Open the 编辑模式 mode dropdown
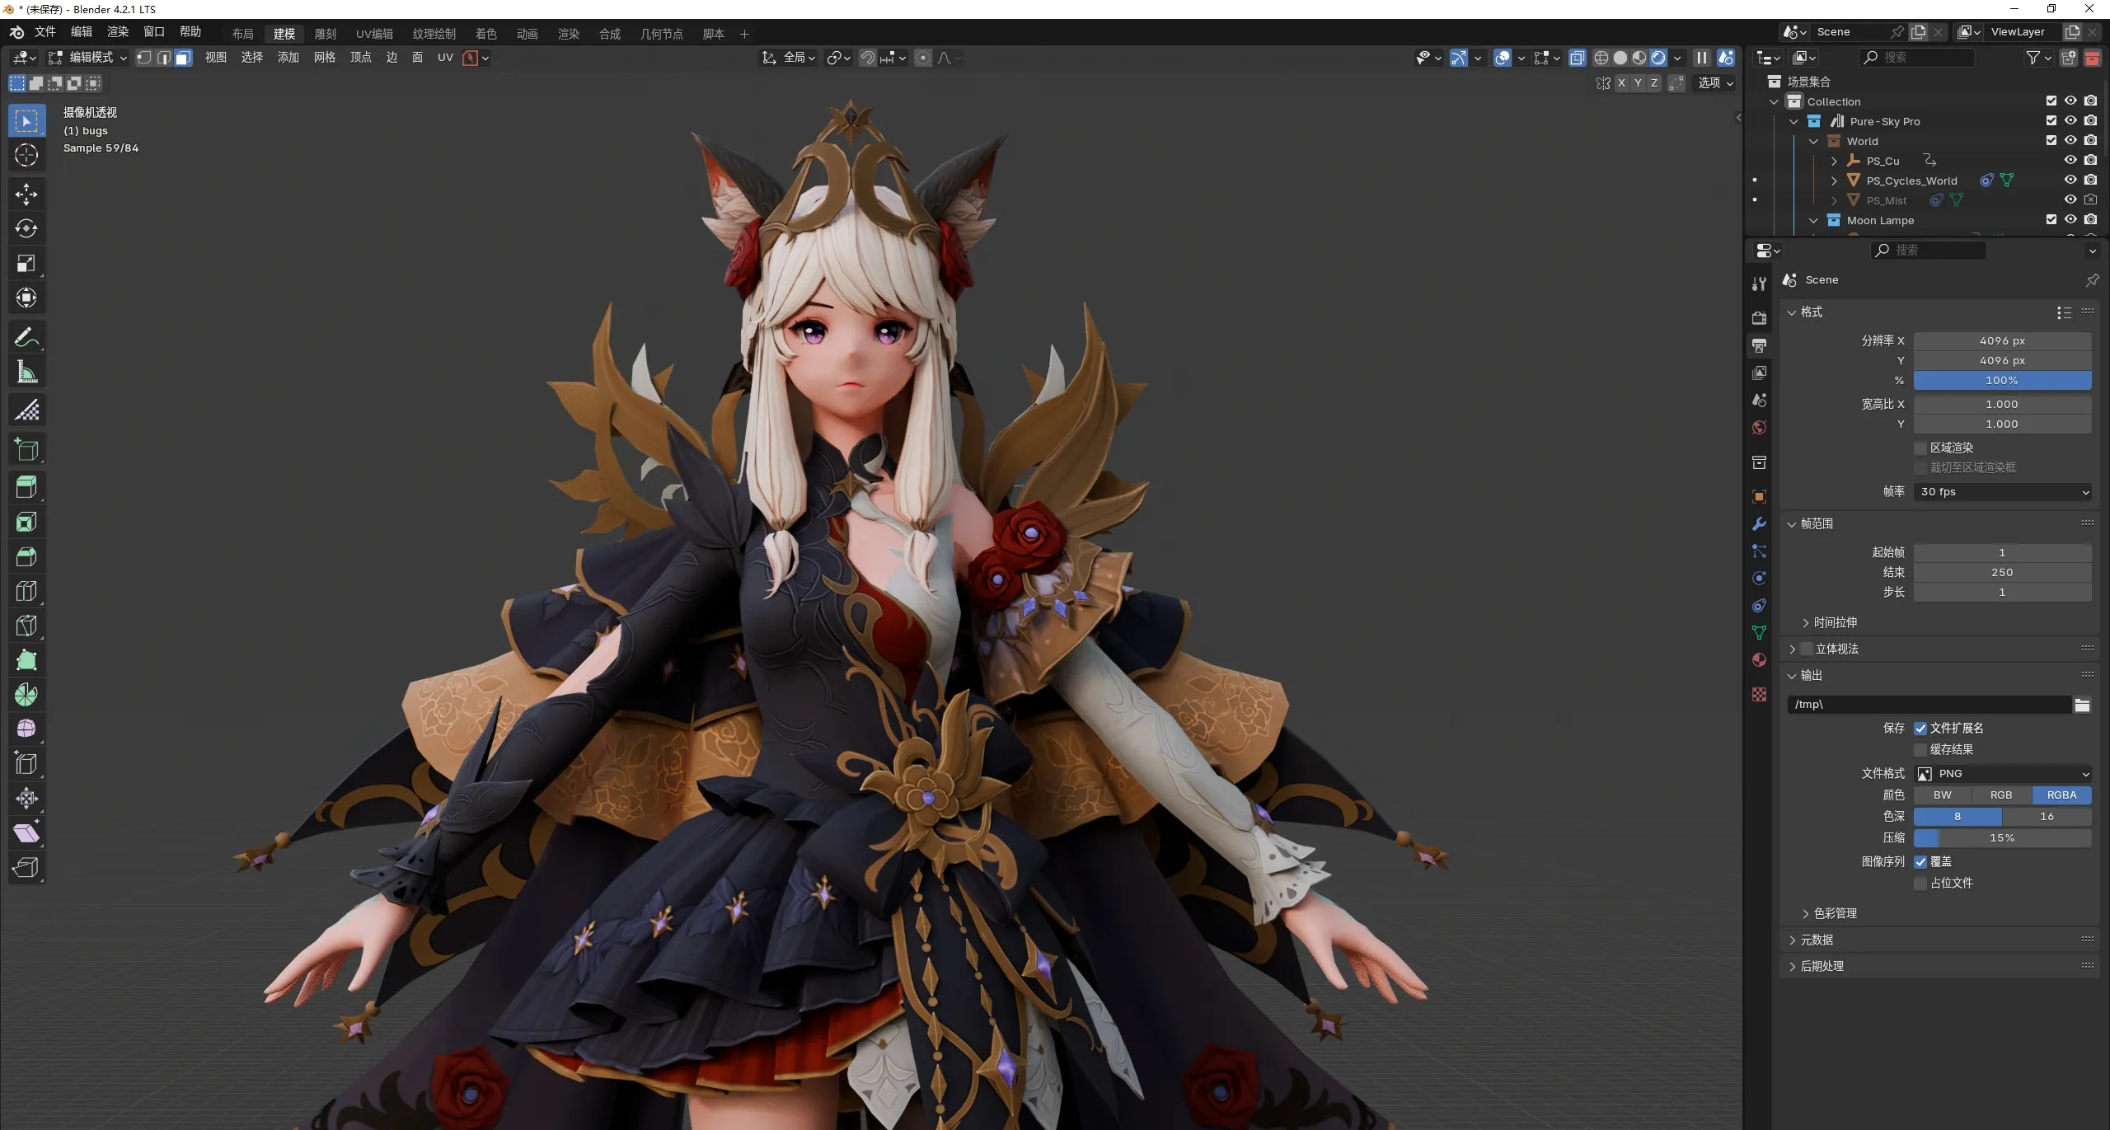This screenshot has height=1130, width=2110. 87,58
